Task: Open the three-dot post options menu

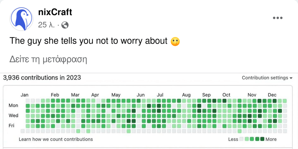Action: pyautogui.click(x=278, y=18)
